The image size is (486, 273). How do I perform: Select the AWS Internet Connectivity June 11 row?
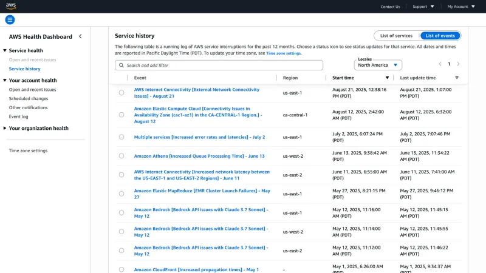[122, 175]
